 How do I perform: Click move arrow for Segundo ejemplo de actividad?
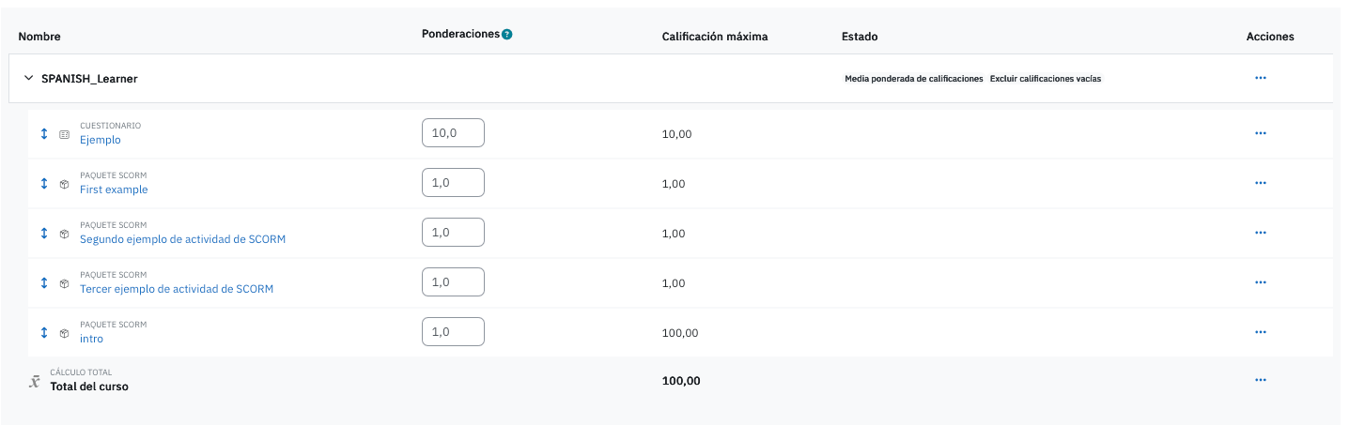(43, 234)
